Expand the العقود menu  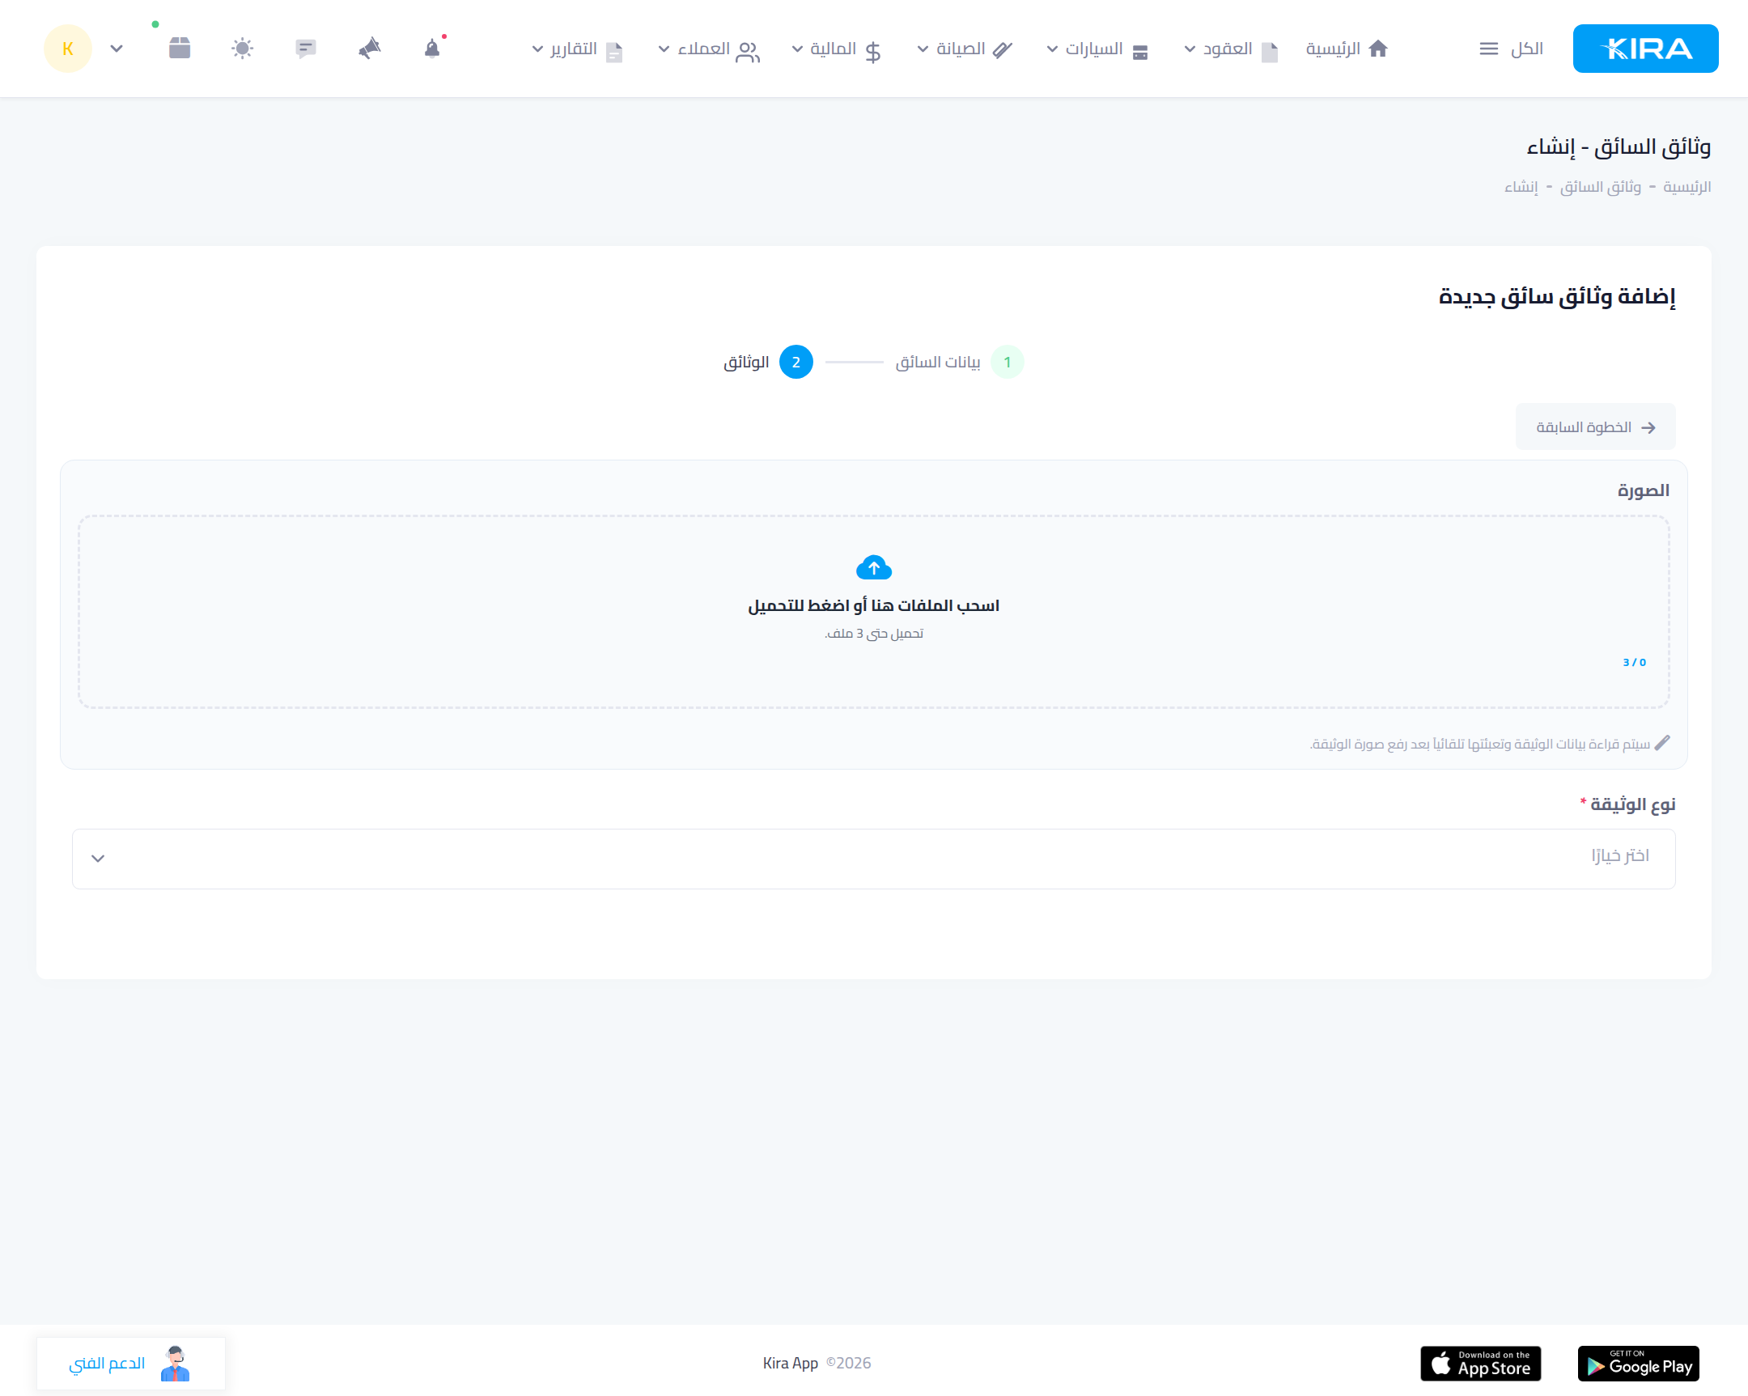[x=1231, y=49]
